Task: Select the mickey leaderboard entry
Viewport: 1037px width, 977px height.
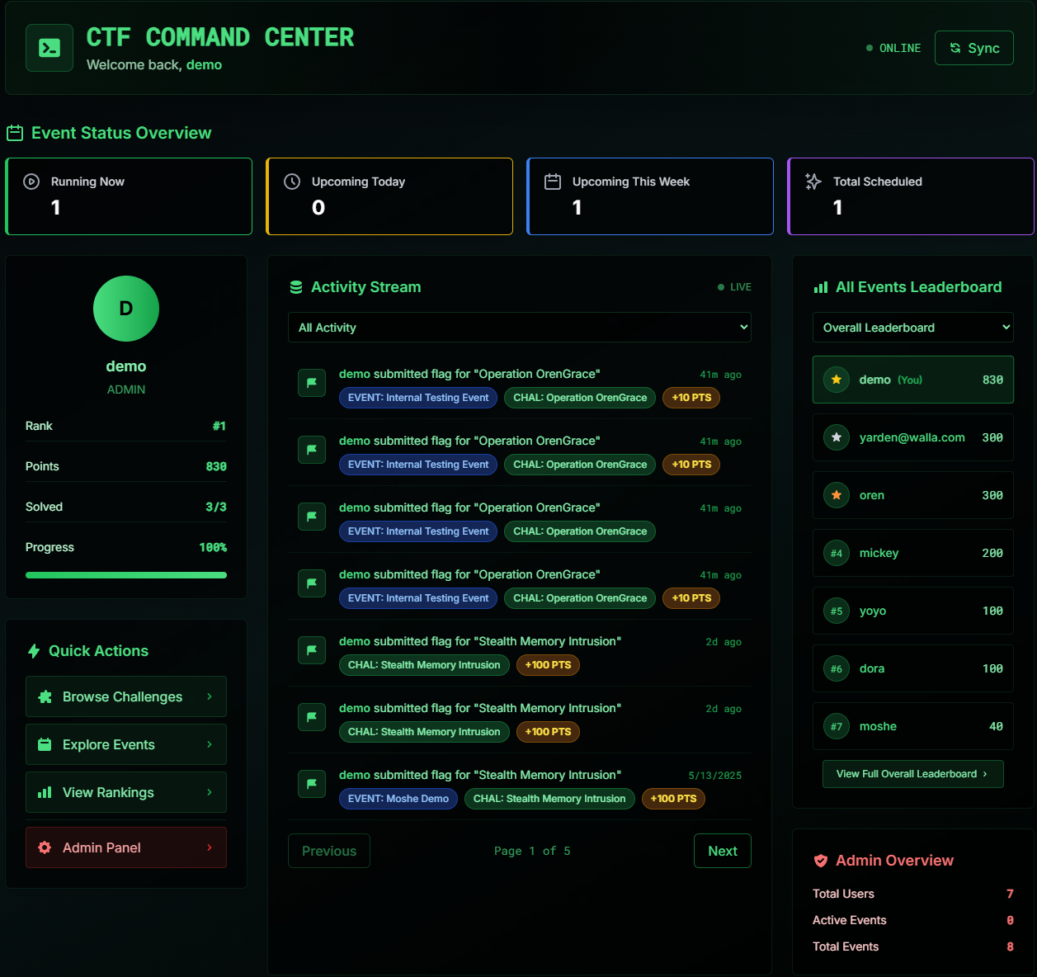Action: (x=913, y=553)
